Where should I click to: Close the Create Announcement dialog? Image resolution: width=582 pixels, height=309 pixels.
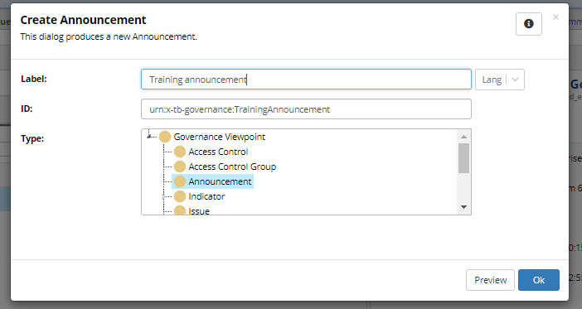pyautogui.click(x=555, y=17)
